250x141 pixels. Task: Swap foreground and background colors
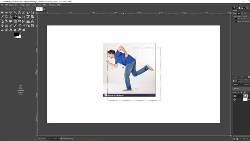20,33
